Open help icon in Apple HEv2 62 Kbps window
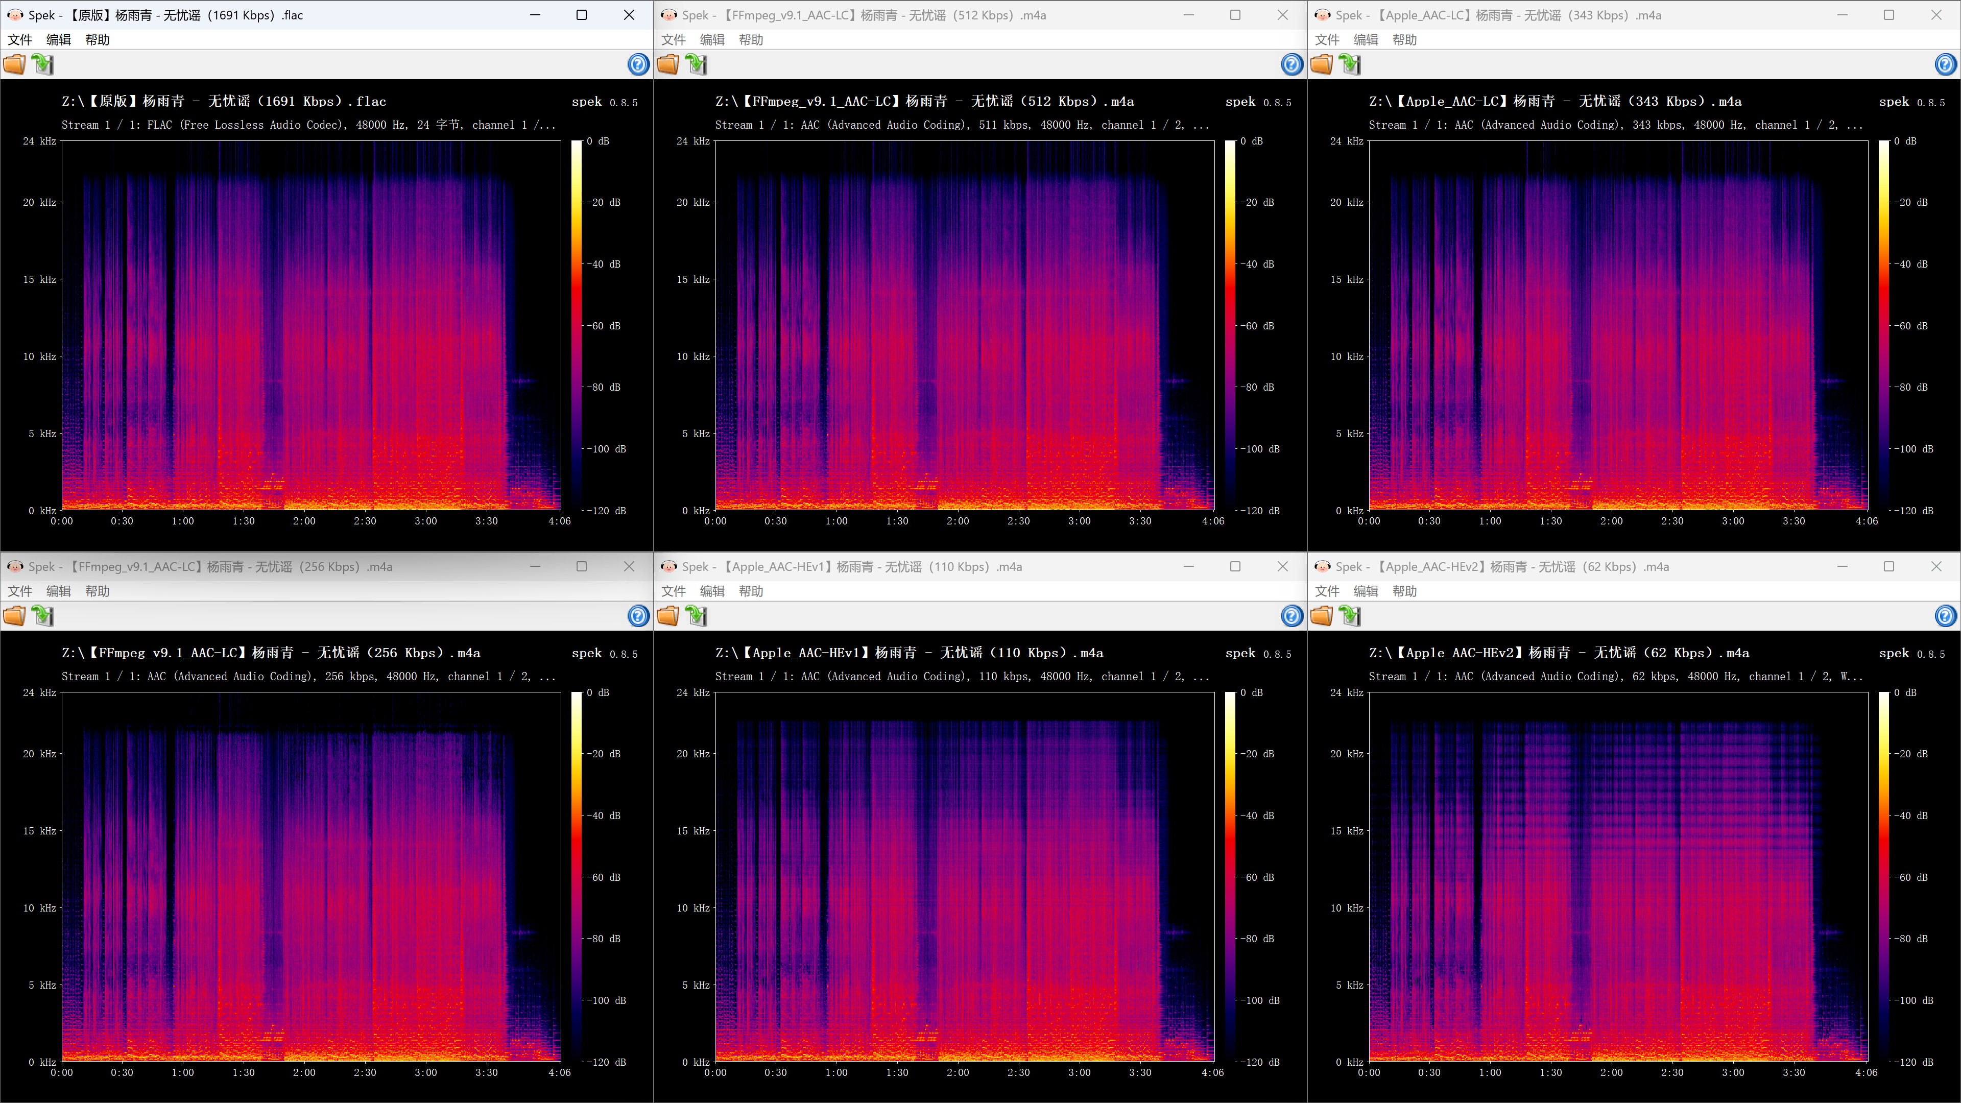 point(1945,616)
